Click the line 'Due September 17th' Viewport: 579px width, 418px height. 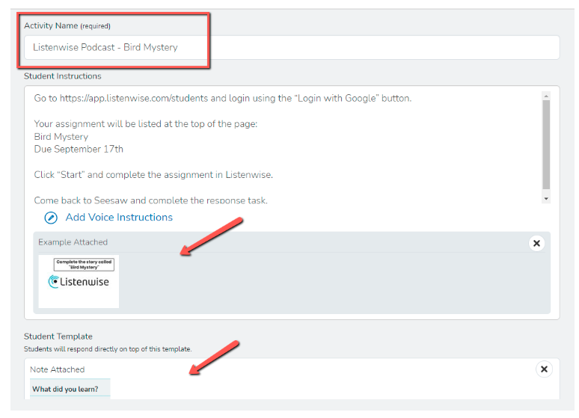pos(79,150)
